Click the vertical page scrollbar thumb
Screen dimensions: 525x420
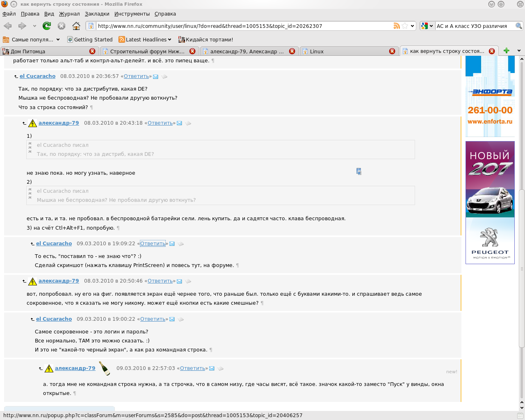tap(522, 269)
